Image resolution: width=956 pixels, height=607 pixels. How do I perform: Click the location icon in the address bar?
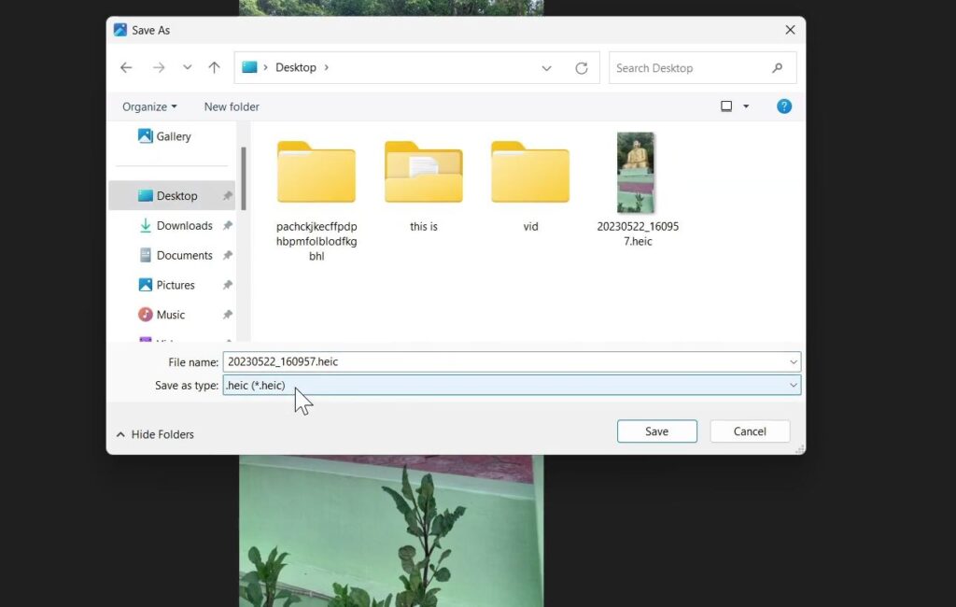tap(249, 67)
